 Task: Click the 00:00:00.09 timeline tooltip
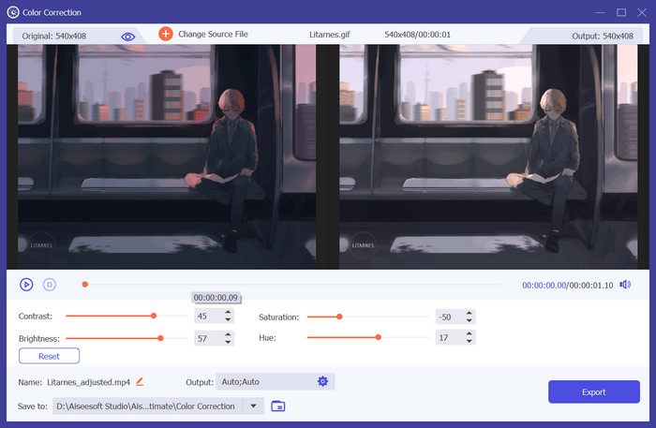point(216,298)
